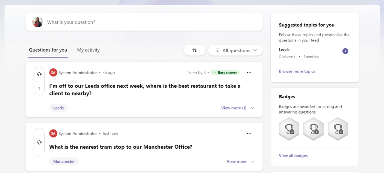Click the user profile photo avatar
This screenshot has height=173, width=384.
point(37,22)
